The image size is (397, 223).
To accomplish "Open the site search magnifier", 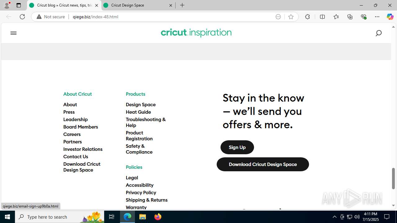I will (378, 33).
